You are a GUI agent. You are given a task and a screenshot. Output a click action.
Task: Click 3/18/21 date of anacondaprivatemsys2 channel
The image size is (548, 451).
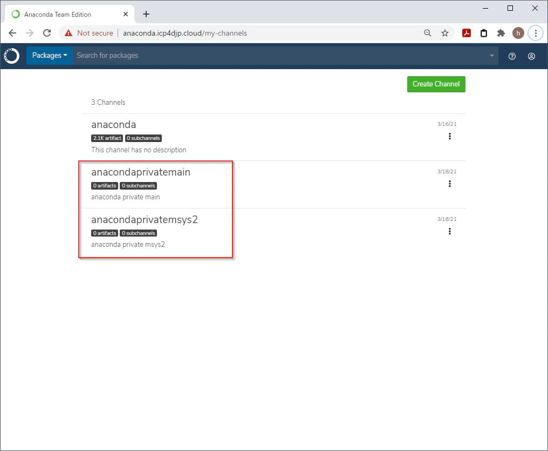[x=447, y=219]
